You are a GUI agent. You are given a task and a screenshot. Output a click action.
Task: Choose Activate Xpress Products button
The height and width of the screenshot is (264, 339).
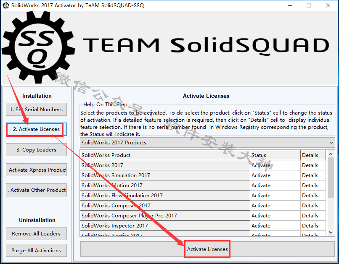click(36, 170)
